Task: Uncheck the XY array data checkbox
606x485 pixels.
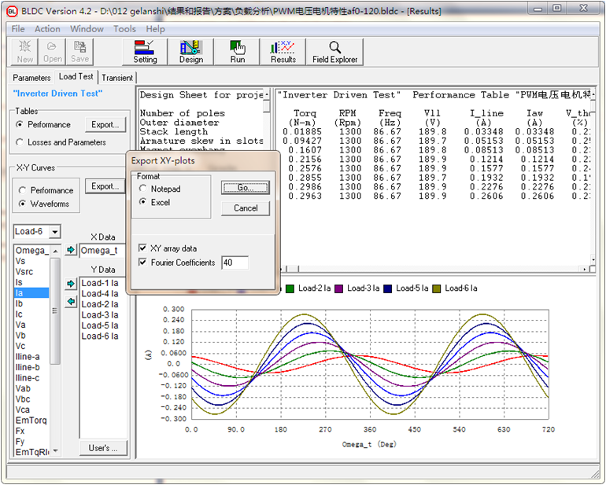Action: 142,248
